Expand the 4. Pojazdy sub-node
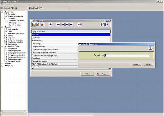Screen dimensions: 164x116 [x=5, y=36]
